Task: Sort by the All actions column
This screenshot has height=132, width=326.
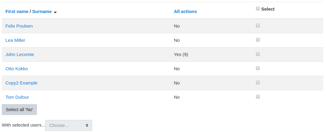Action: pos(185,12)
